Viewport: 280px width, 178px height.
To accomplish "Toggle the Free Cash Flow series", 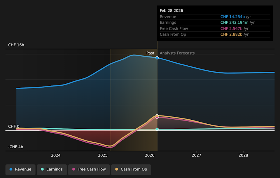I will point(89,169).
